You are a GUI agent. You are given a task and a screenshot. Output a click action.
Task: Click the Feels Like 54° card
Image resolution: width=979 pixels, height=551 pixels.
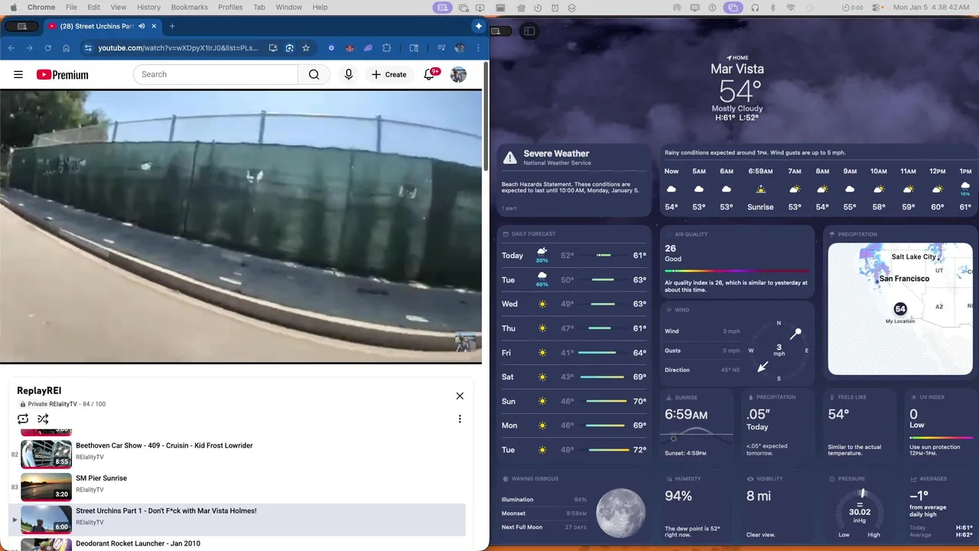860,425
